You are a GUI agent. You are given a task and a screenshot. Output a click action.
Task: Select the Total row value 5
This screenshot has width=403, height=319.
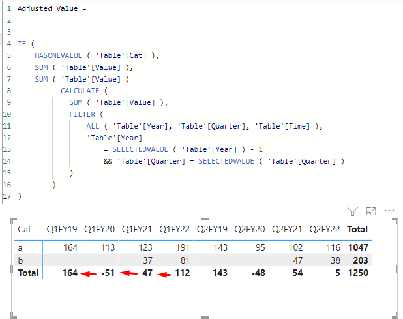click(337, 273)
